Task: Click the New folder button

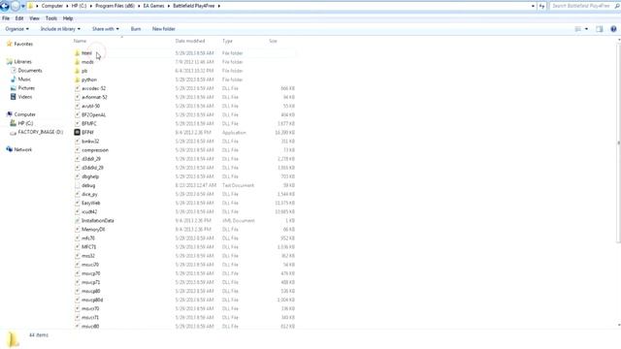Action: pyautogui.click(x=164, y=29)
